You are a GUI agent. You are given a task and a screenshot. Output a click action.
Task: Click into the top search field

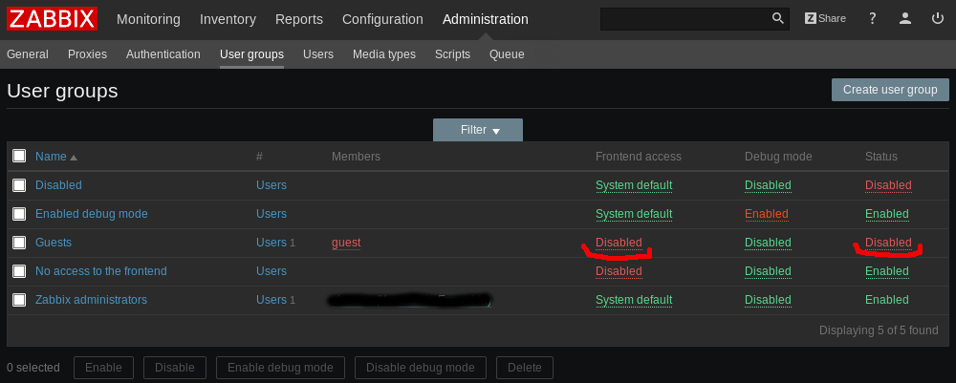tap(684, 19)
